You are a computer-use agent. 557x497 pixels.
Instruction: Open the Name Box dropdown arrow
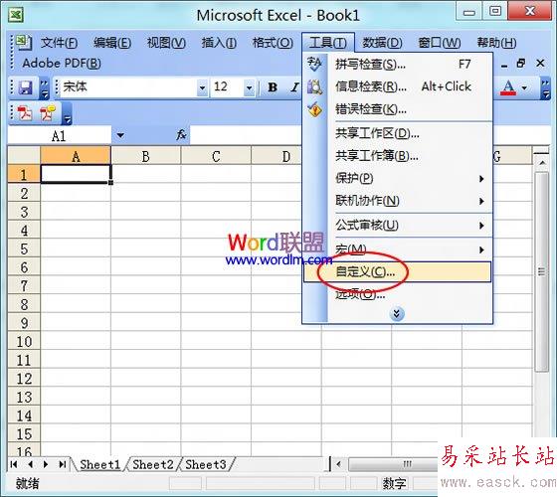click(120, 135)
